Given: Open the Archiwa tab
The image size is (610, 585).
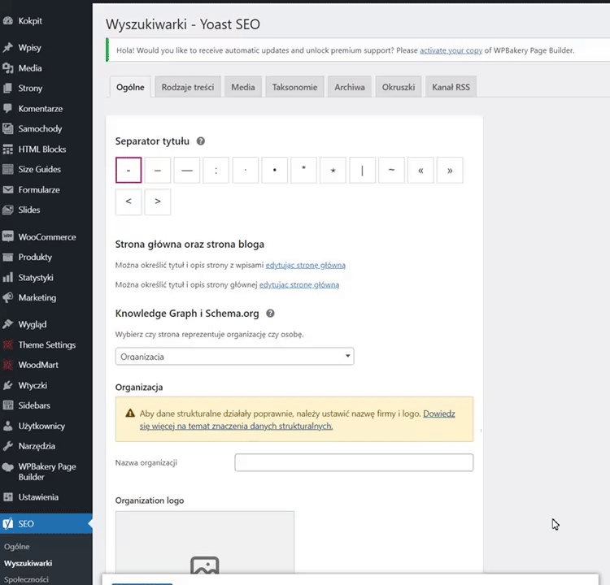Looking at the screenshot, I should [x=350, y=87].
